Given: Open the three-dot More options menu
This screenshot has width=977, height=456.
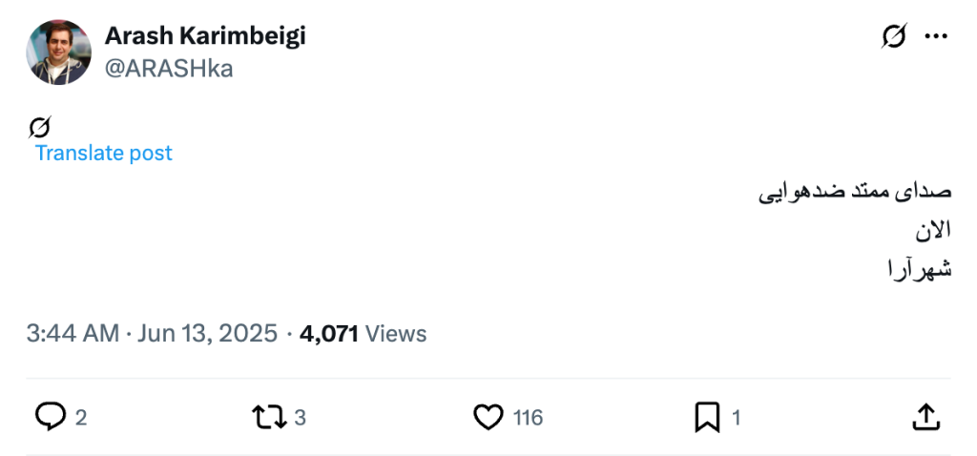Looking at the screenshot, I should point(936,37).
